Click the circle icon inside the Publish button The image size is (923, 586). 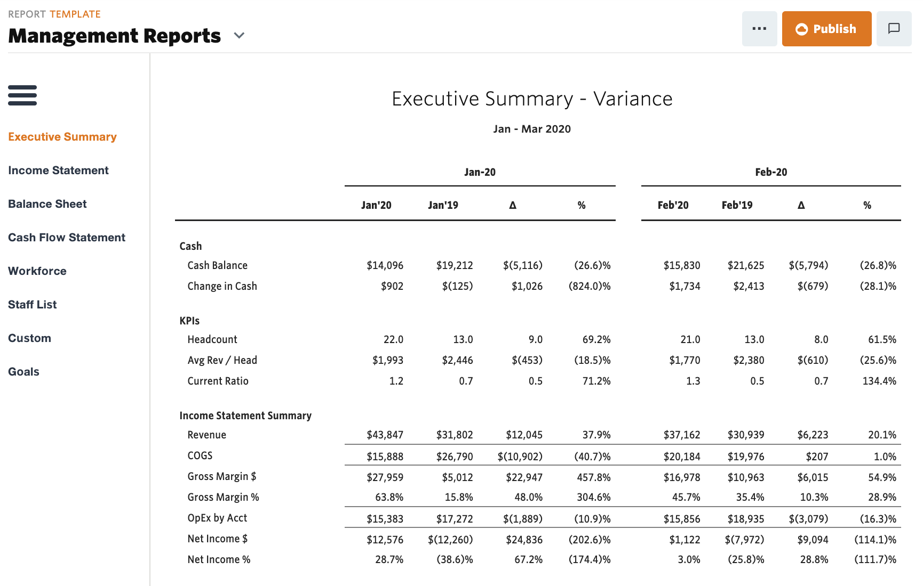(x=802, y=29)
